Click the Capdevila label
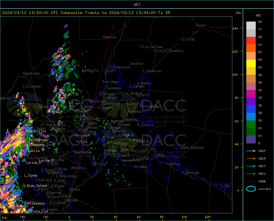Image resolution: width=274 pixels, height=221 pixels. [x=90, y=70]
